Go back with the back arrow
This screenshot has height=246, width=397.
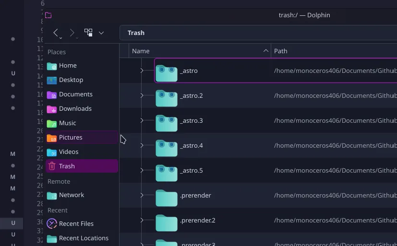(56, 33)
